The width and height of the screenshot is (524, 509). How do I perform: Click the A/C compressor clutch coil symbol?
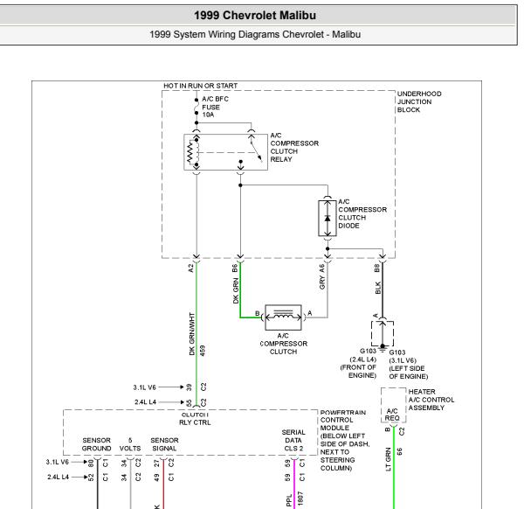[x=283, y=317]
